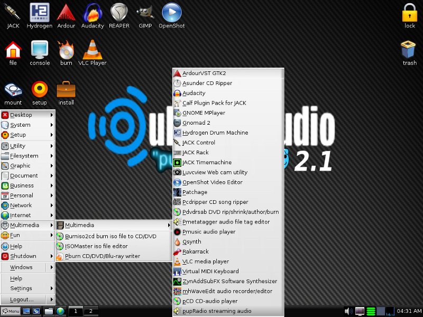423x317 pixels.
Task: Select mhWaveEdit audio recorder/editor
Action: click(x=228, y=292)
